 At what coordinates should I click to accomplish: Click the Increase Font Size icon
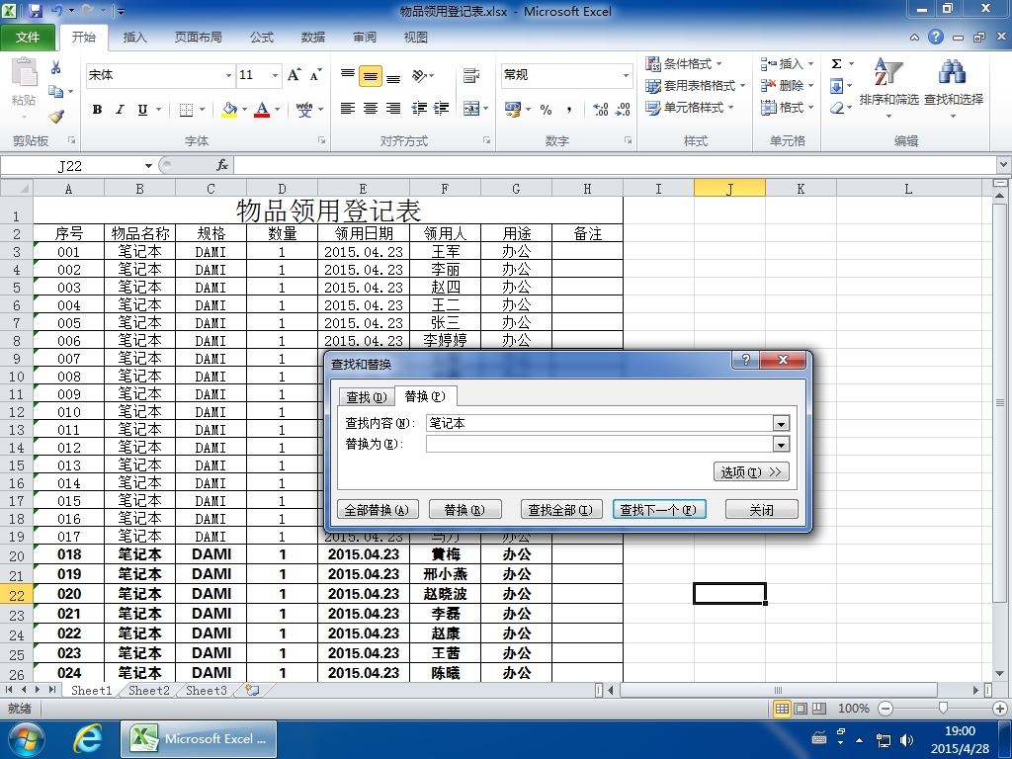(295, 75)
